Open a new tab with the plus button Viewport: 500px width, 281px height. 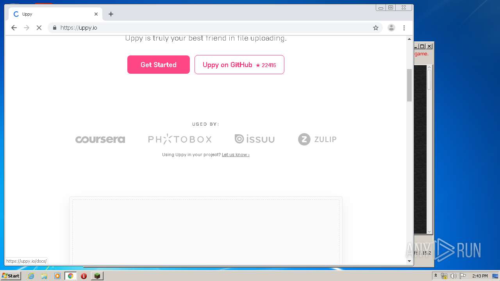(111, 14)
